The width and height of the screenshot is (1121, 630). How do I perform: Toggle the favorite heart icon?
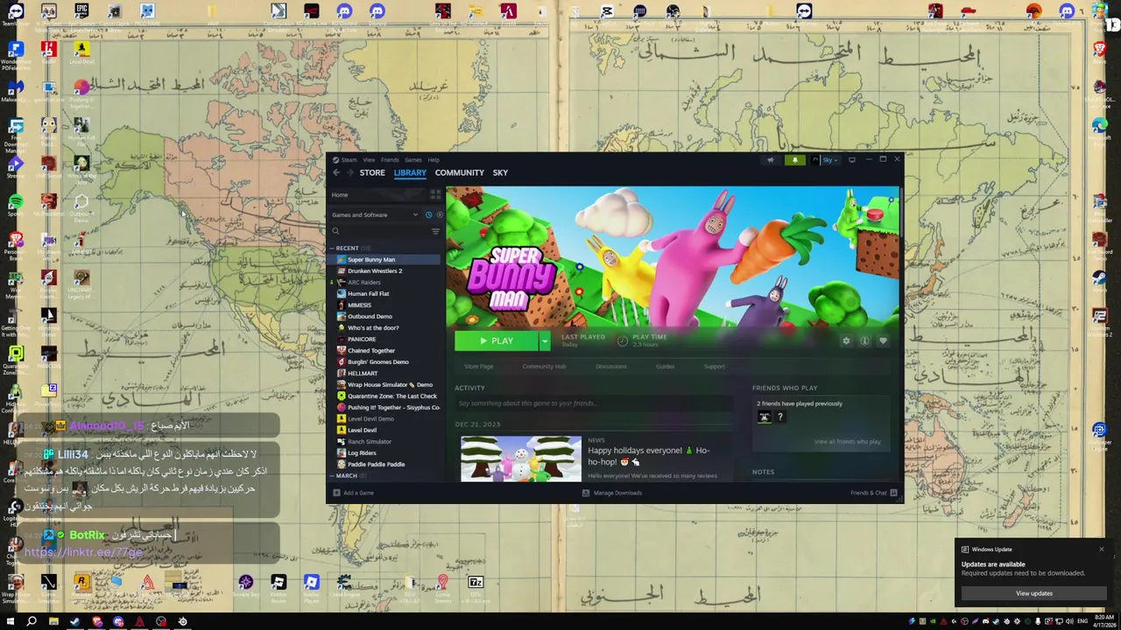tap(883, 341)
